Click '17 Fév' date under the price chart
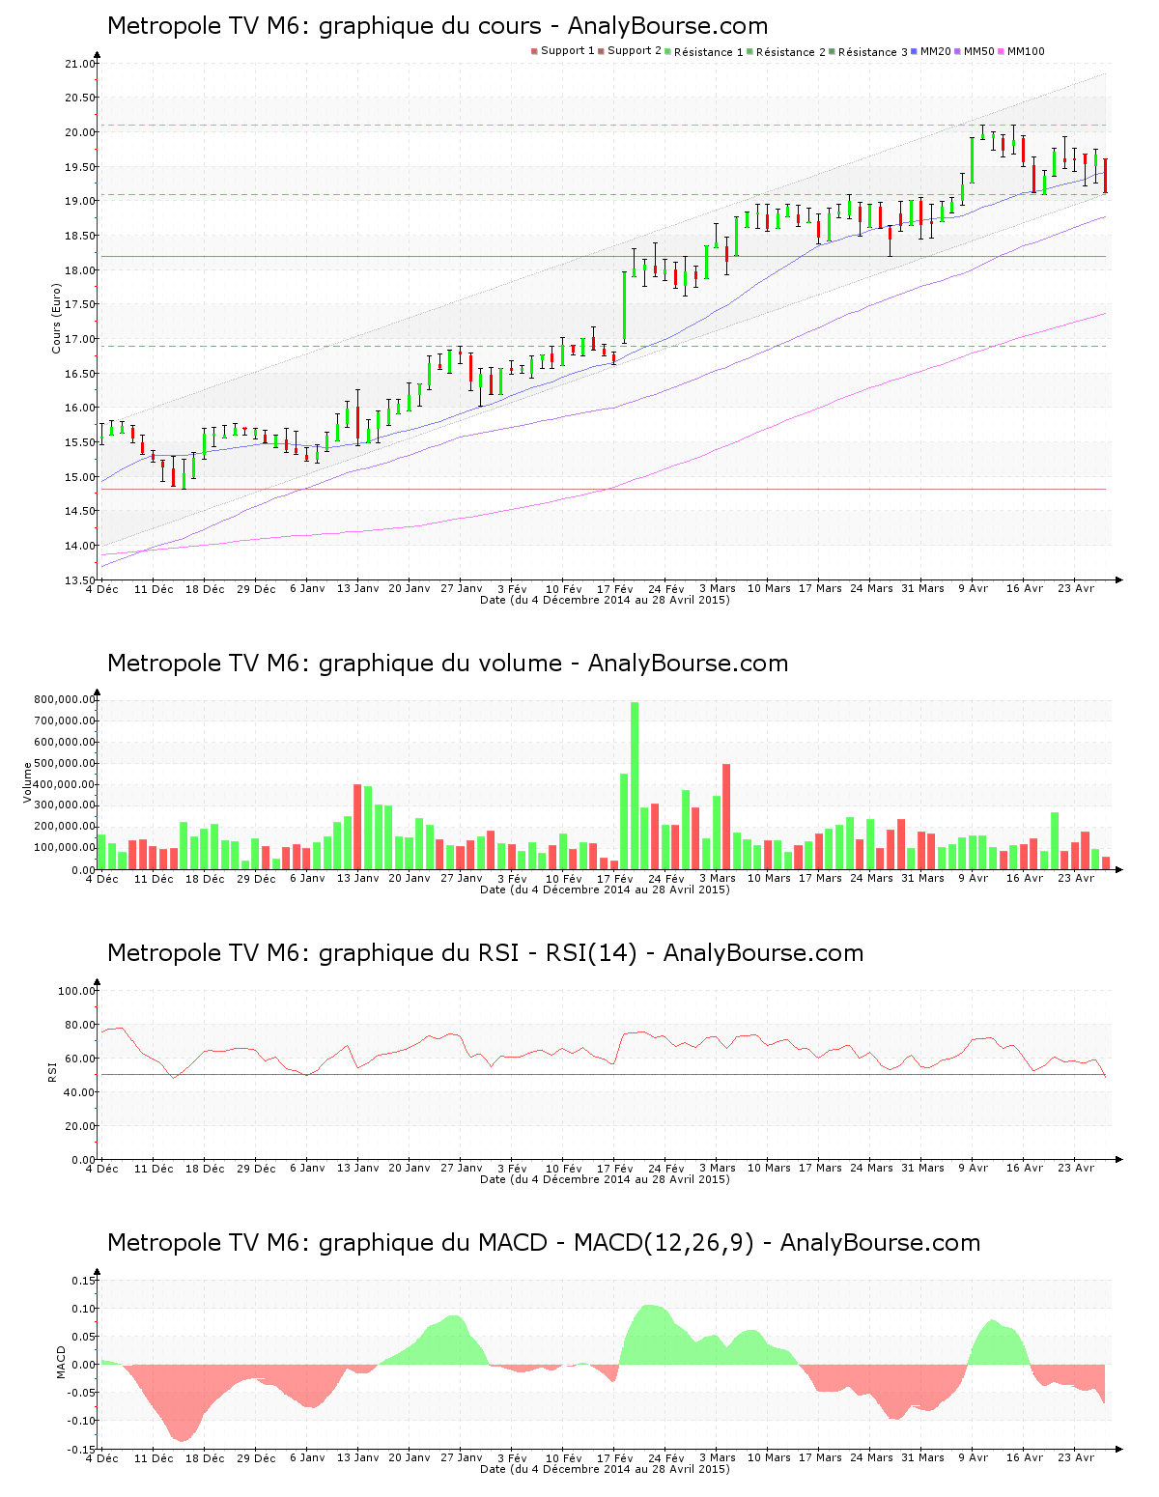This screenshot has width=1159, height=1497. [615, 589]
